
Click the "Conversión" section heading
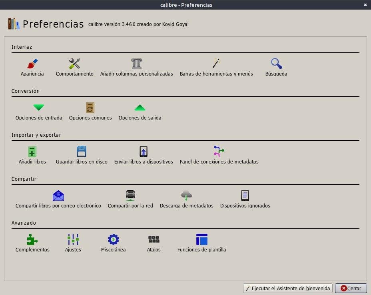[x=26, y=91]
